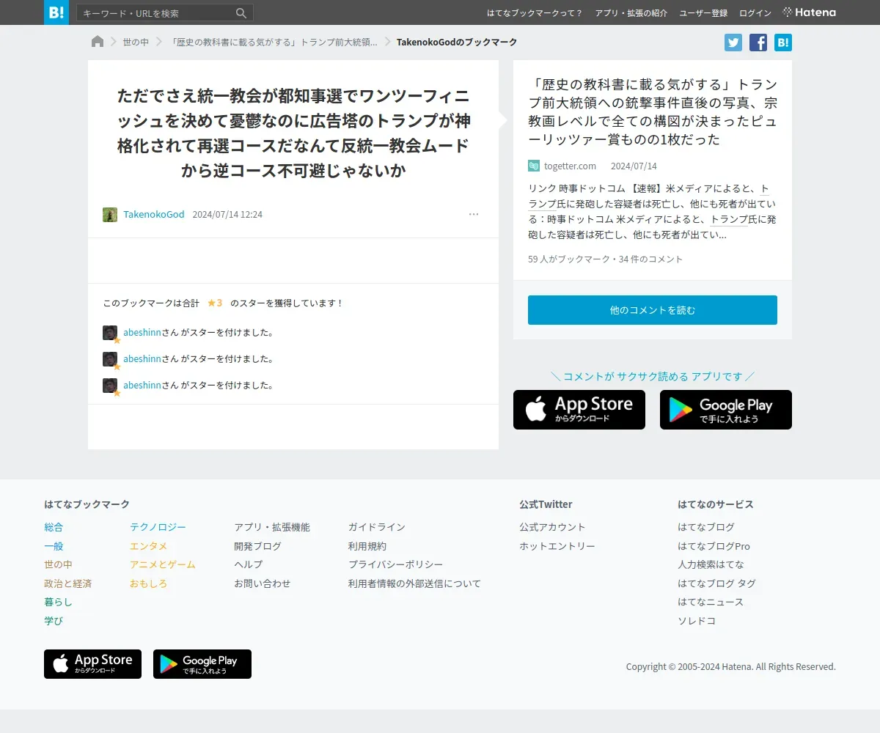This screenshot has height=733, width=880.
Task: Open ガイドライン footer link
Action: (377, 527)
